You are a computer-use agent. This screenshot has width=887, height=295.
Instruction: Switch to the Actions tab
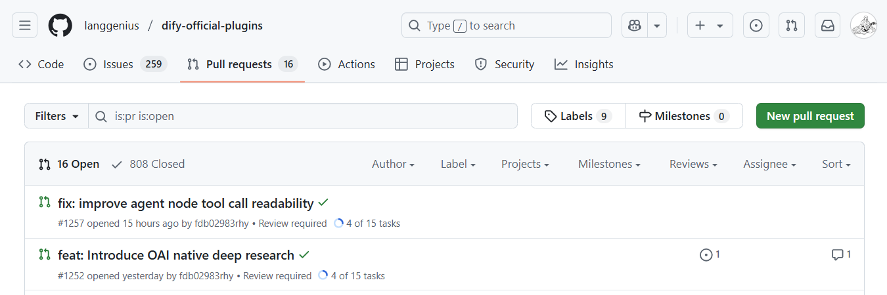click(347, 64)
